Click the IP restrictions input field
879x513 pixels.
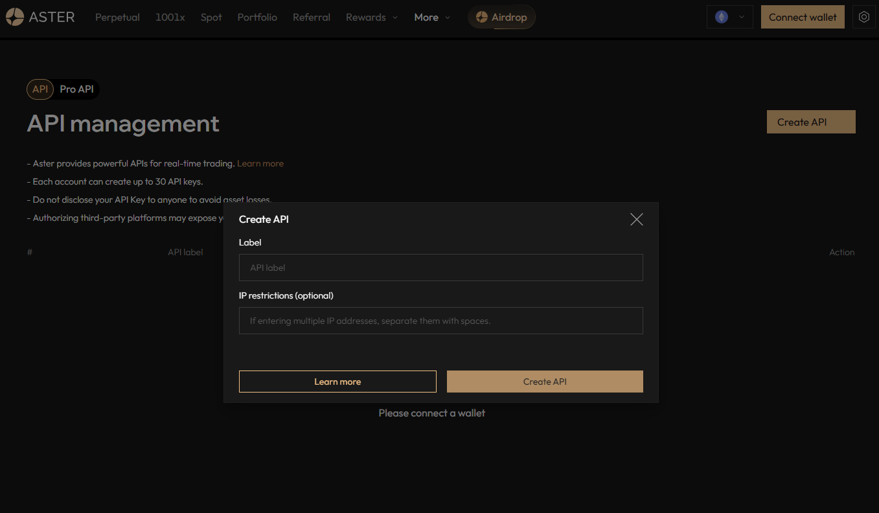click(x=440, y=321)
